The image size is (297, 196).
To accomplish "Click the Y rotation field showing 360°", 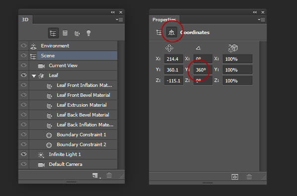I will [x=202, y=70].
